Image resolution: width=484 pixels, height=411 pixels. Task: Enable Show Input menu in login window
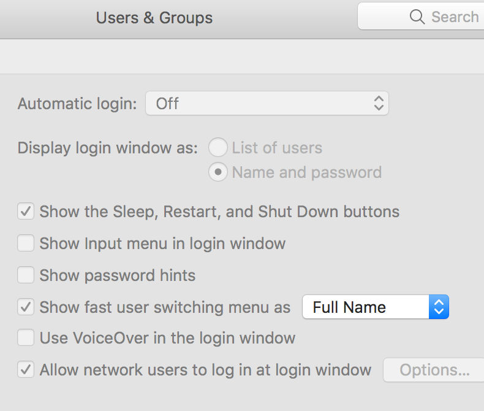(x=26, y=243)
